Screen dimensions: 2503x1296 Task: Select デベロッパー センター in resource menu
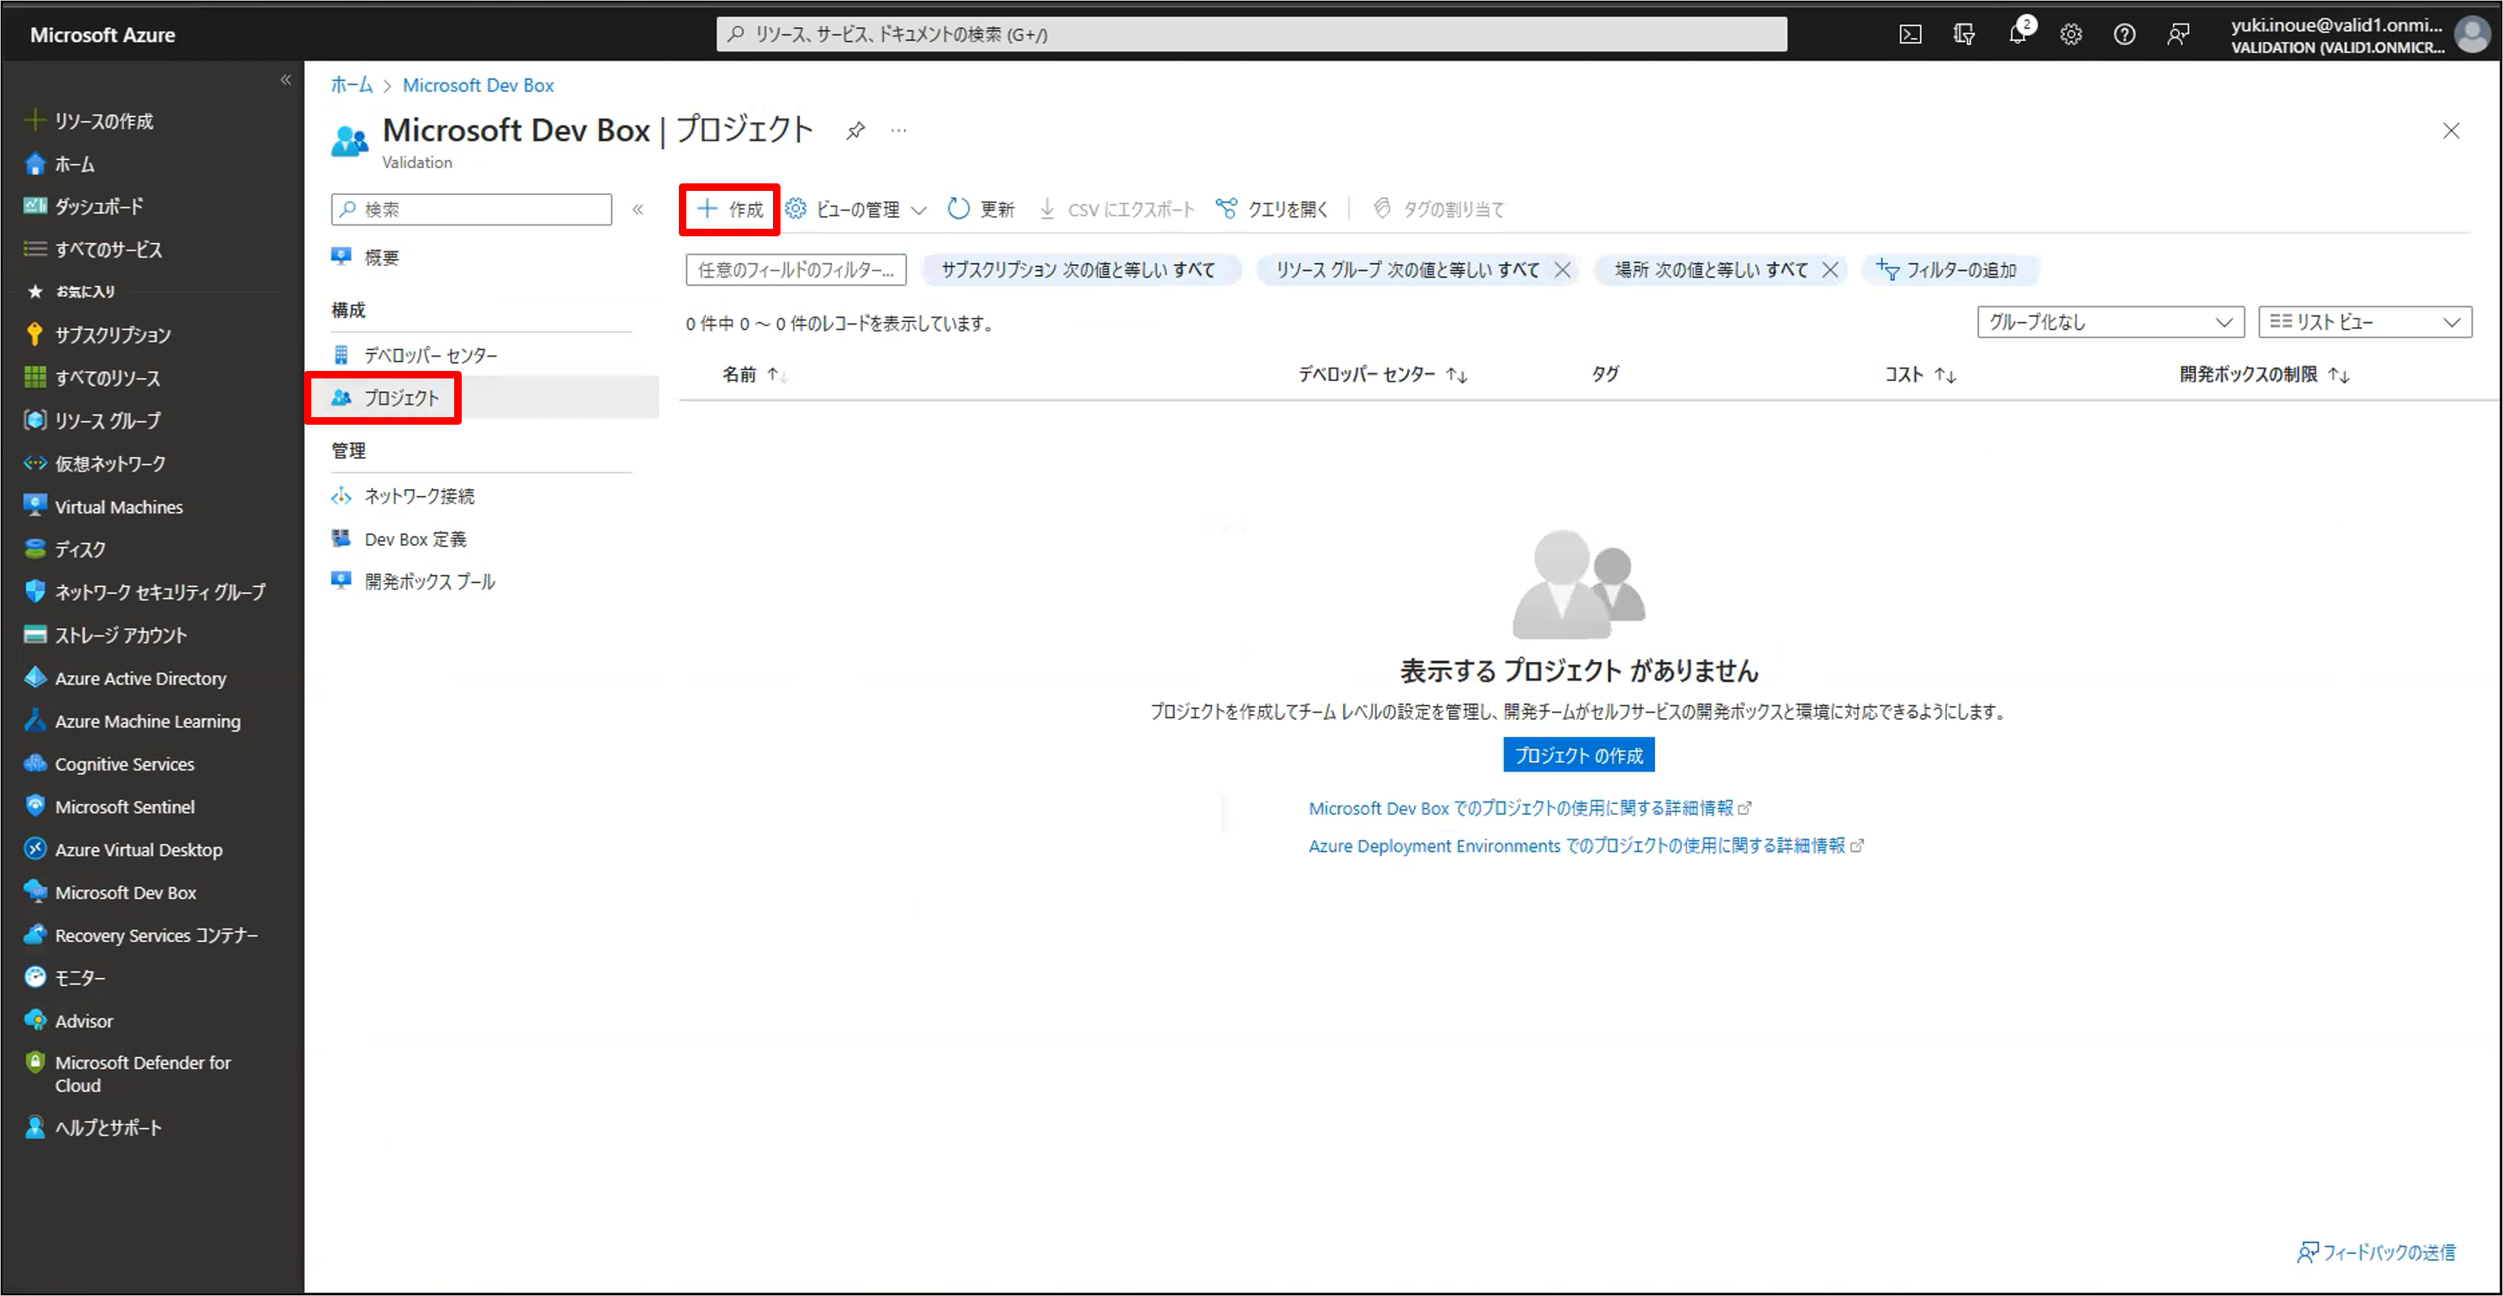(x=431, y=356)
